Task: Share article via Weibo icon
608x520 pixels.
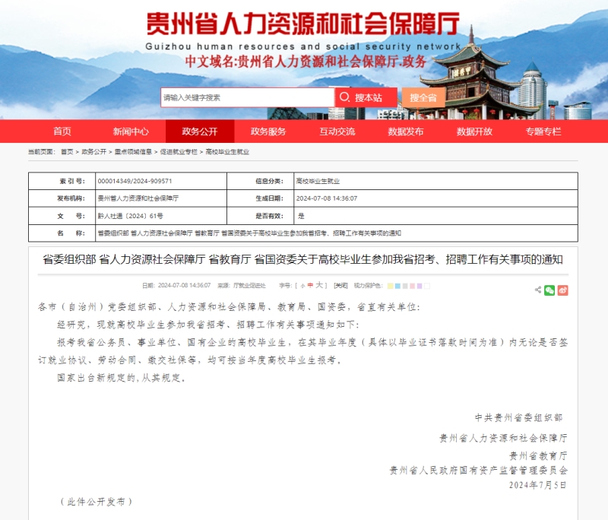Action: tap(562, 290)
